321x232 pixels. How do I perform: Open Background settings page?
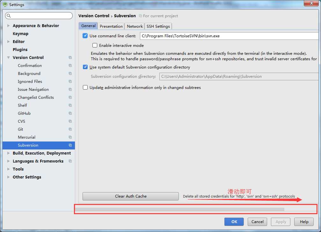29,73
